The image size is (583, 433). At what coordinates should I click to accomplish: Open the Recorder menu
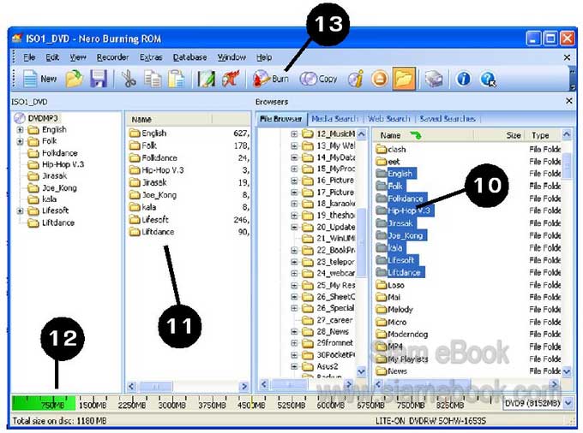(x=112, y=57)
